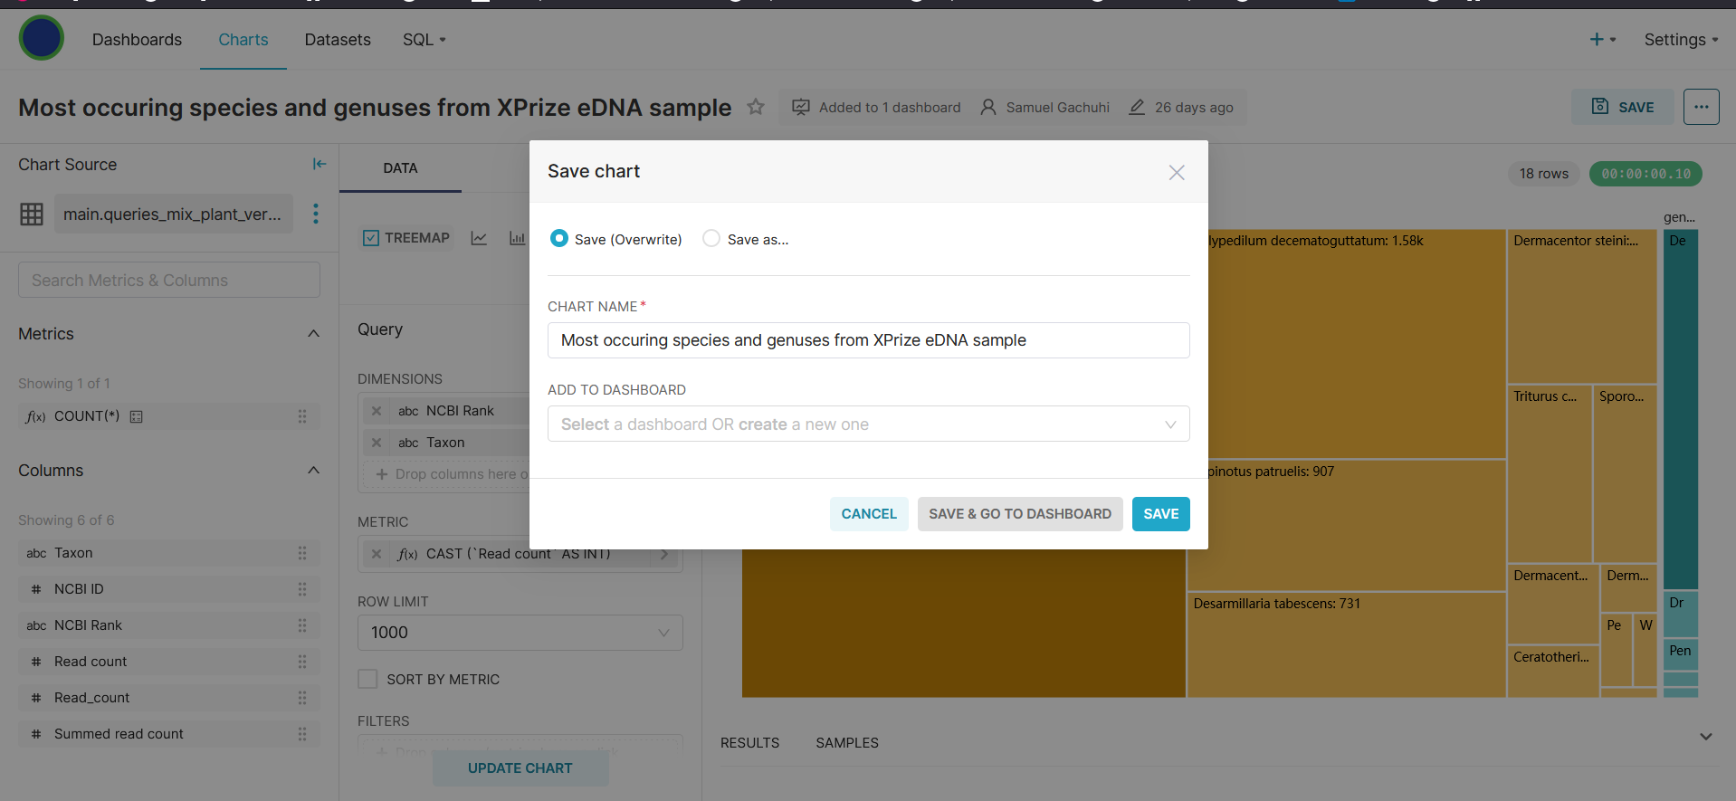Switch to the Data tab

(400, 168)
